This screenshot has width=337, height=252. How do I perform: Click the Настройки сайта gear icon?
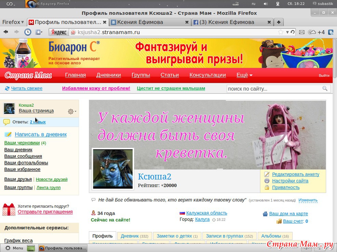267,181
